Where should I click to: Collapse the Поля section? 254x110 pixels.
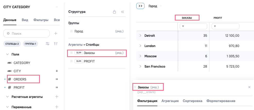click(x=7, y=54)
